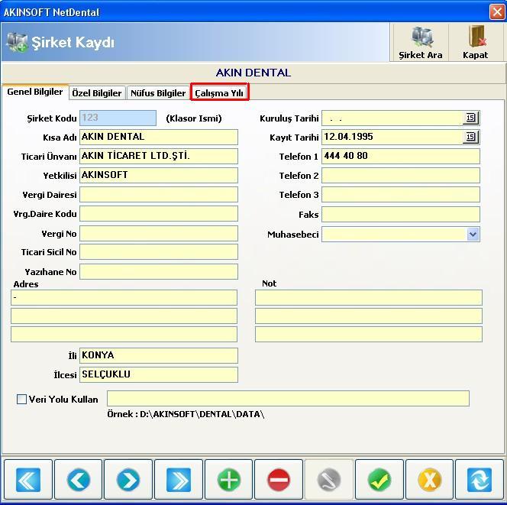Open the Özel Bilgiler tab
Viewport: 507px width, 505px height.
pyautogui.click(x=97, y=93)
